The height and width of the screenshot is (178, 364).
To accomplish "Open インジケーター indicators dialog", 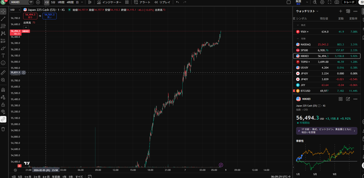I will click(109, 2).
